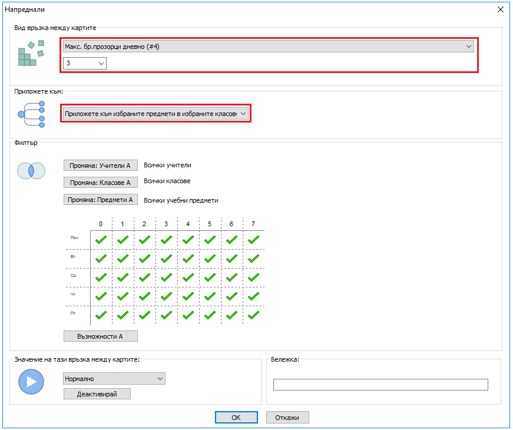Open the Приложете към избраните предмети dropdown
513x430 pixels.
click(155, 114)
